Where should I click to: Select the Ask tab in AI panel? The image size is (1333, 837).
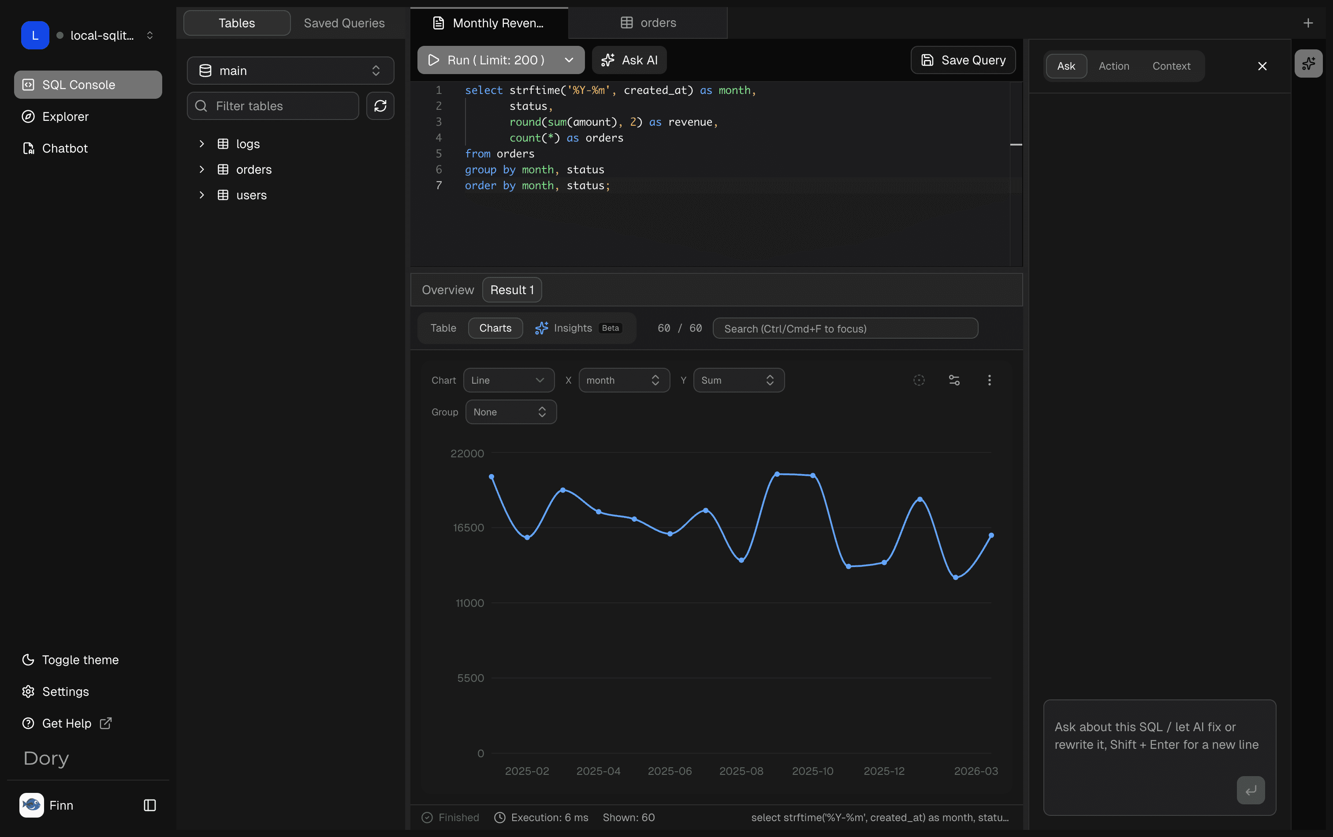(1066, 66)
